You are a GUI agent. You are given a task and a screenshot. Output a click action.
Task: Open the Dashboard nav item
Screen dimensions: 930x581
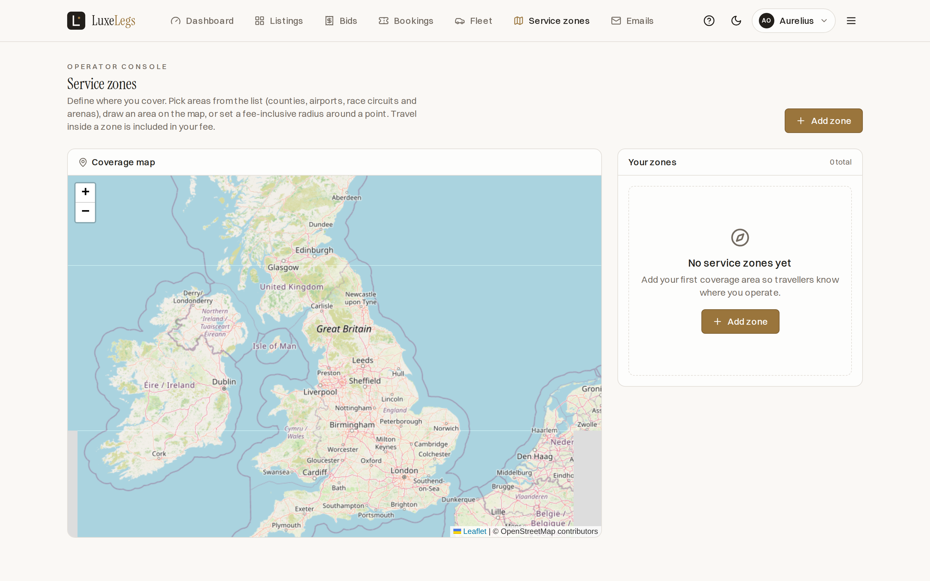(x=202, y=21)
